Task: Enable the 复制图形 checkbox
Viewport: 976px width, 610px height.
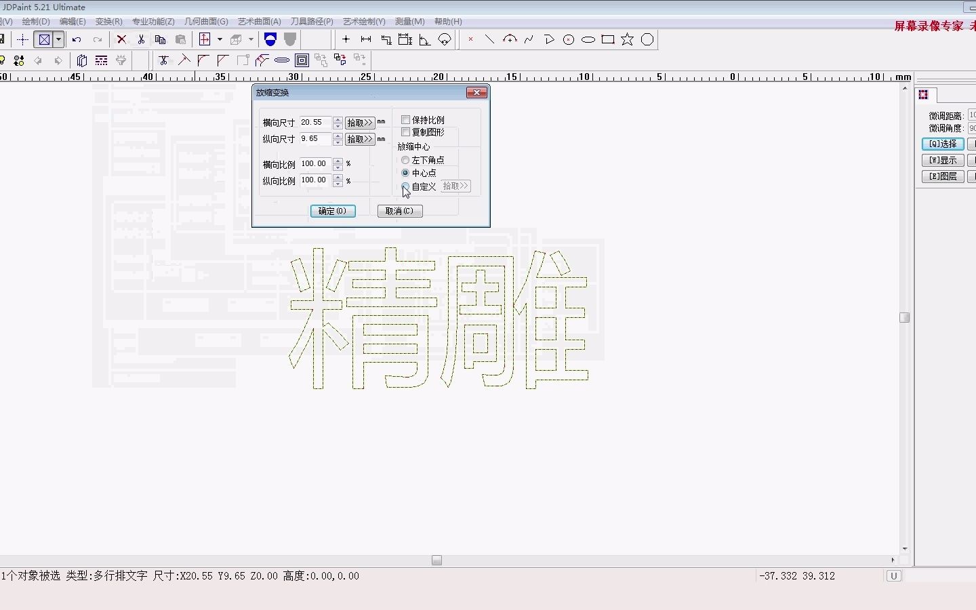Action: 405,132
